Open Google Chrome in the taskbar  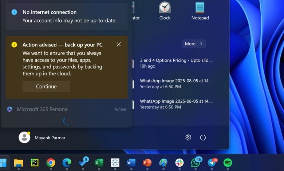pyautogui.click(x=51, y=163)
